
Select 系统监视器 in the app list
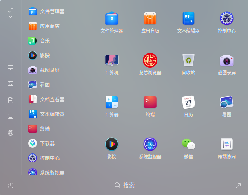coord(46,172)
